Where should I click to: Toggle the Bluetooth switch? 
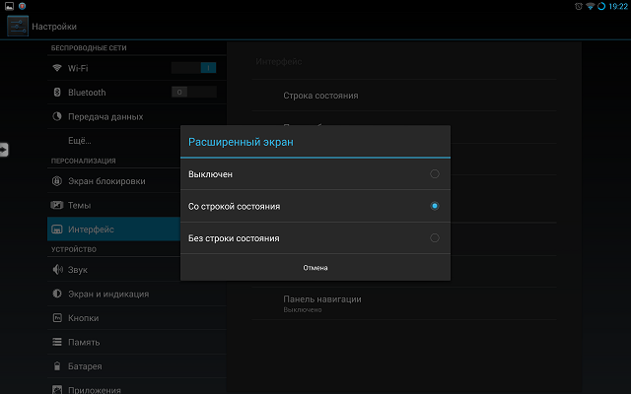pos(193,92)
